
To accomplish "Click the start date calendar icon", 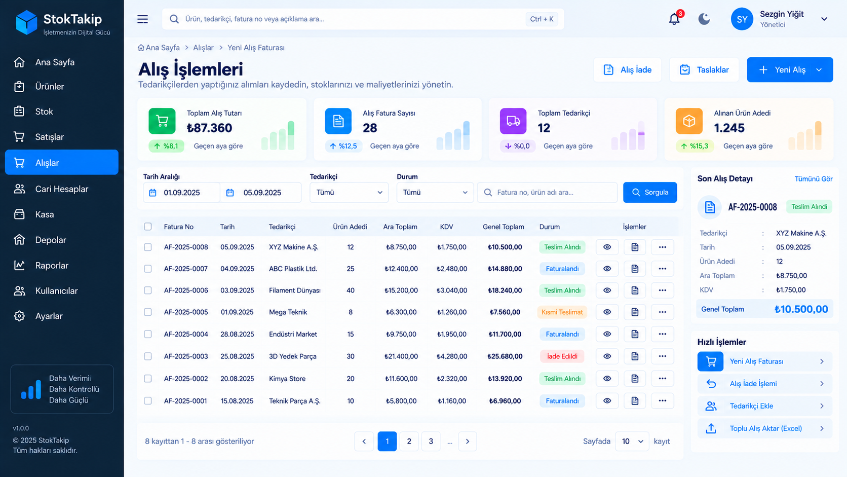I will (153, 193).
